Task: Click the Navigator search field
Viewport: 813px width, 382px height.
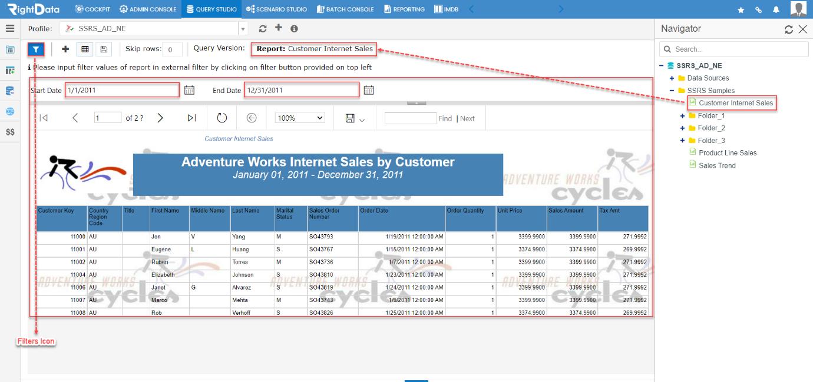Action: pyautogui.click(x=733, y=49)
